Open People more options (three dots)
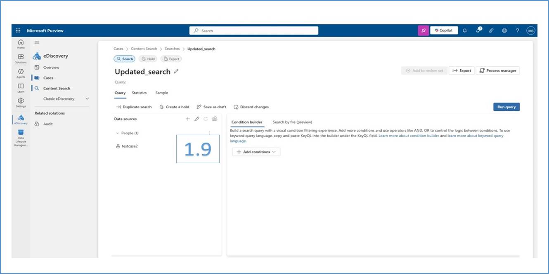549x274 pixels. point(210,133)
